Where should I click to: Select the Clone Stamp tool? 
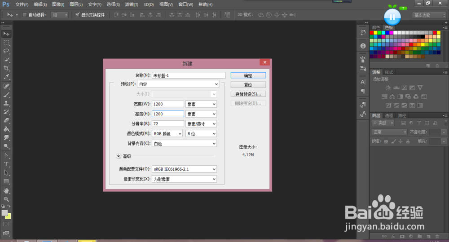(6, 103)
